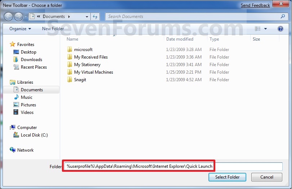The width and height of the screenshot is (292, 189).
Task: Select My Stationery folder name
Action: coord(87,64)
